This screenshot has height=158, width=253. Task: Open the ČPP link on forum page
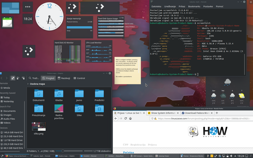click(x=126, y=145)
